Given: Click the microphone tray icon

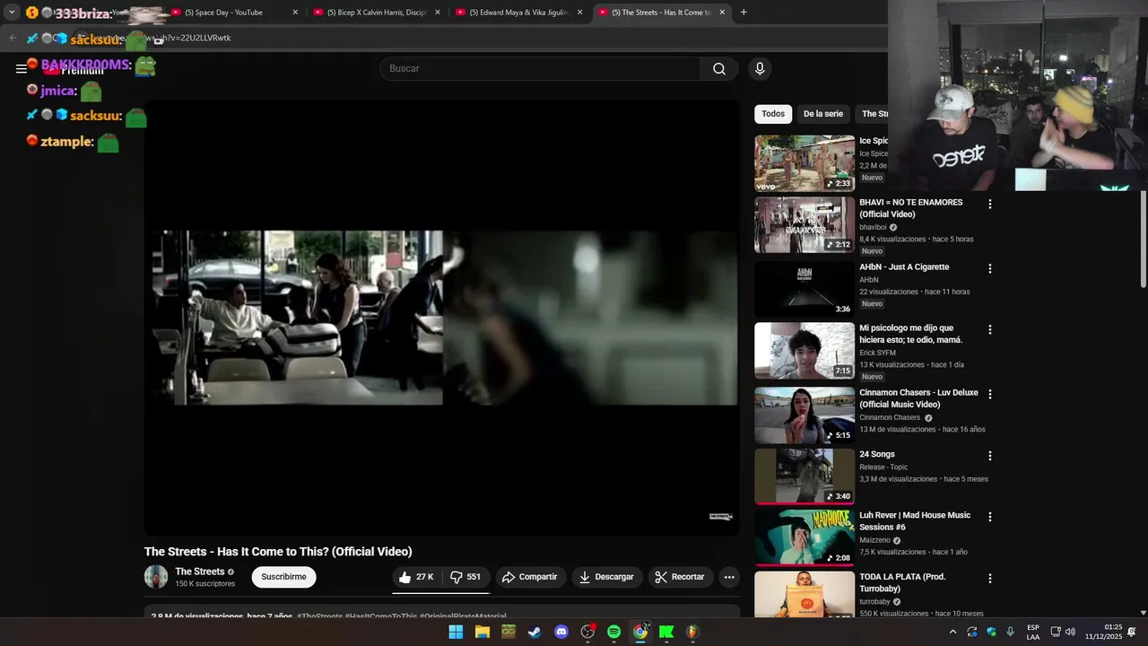Looking at the screenshot, I should click(x=1011, y=632).
